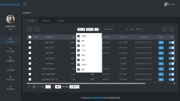Disable the toggle for 远古logo2
This screenshot has width=180, height=101.
[171, 64]
